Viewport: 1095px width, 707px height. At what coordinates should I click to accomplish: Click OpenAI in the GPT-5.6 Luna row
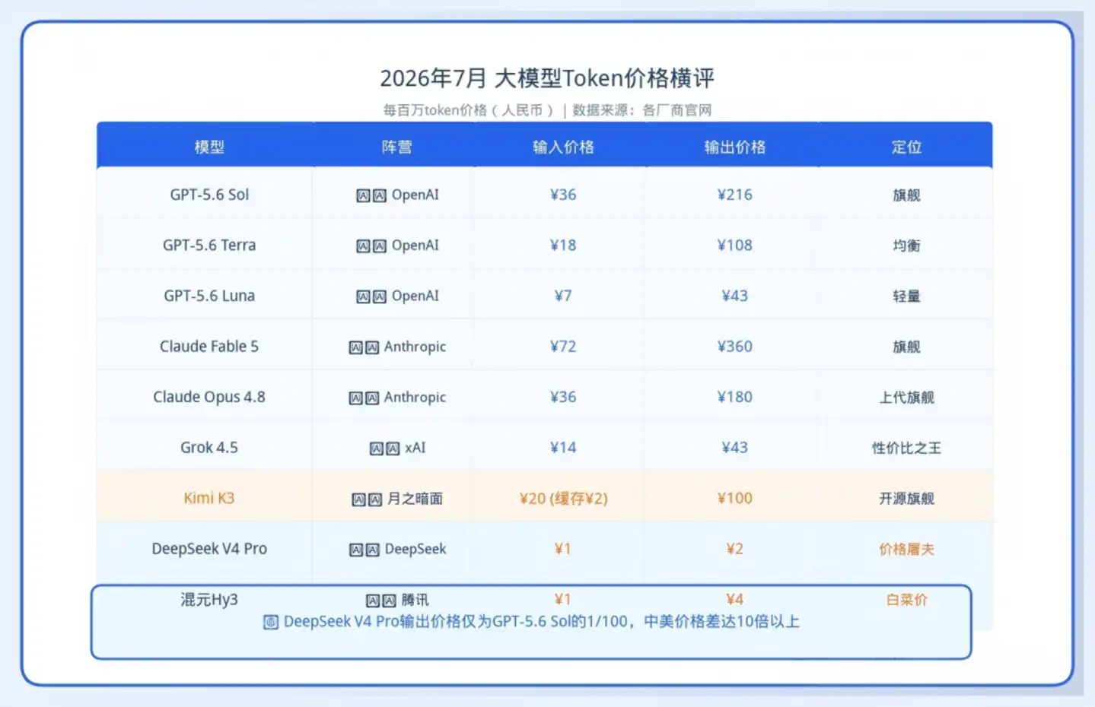[x=415, y=296]
